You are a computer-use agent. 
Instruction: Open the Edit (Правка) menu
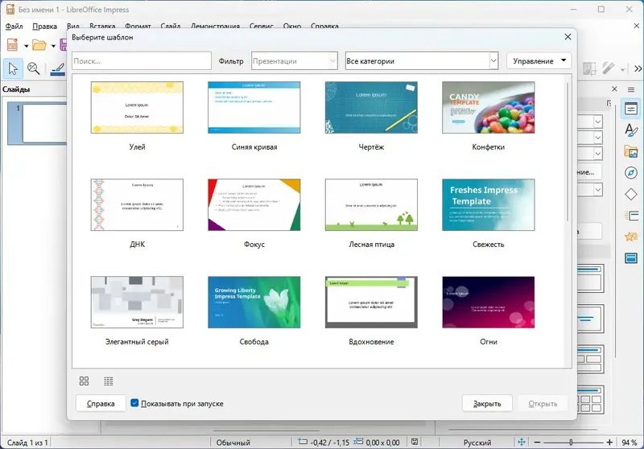pyautogui.click(x=45, y=27)
